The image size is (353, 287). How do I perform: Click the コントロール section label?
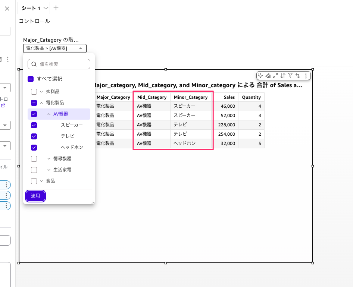(x=34, y=21)
